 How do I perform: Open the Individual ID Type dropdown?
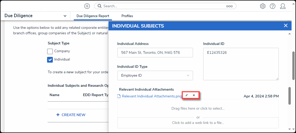[x=155, y=75]
